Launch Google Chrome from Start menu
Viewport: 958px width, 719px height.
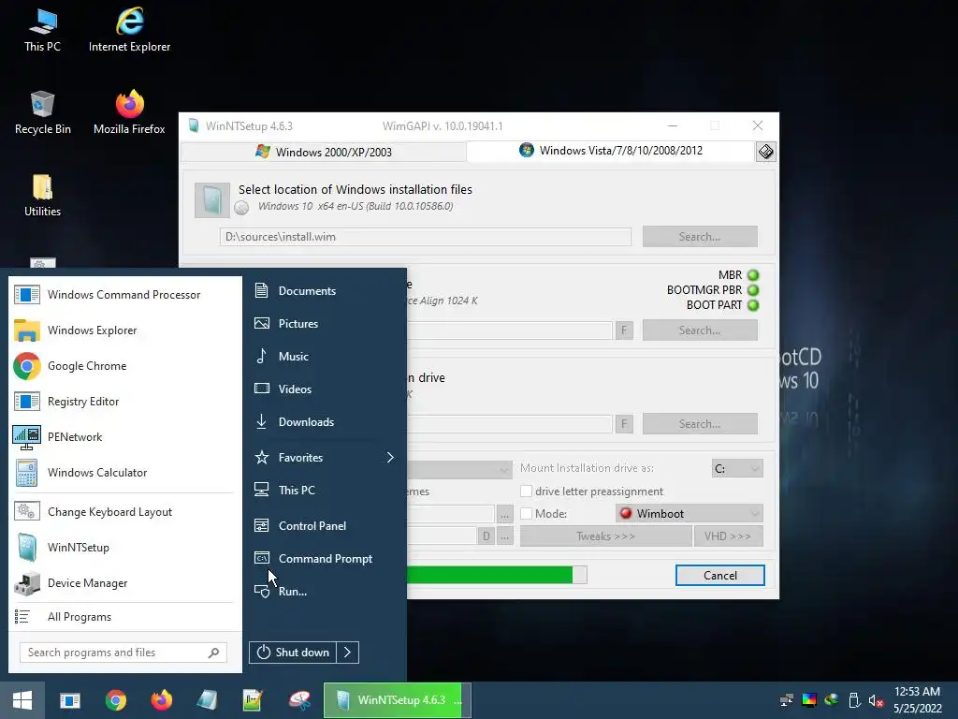point(123,366)
